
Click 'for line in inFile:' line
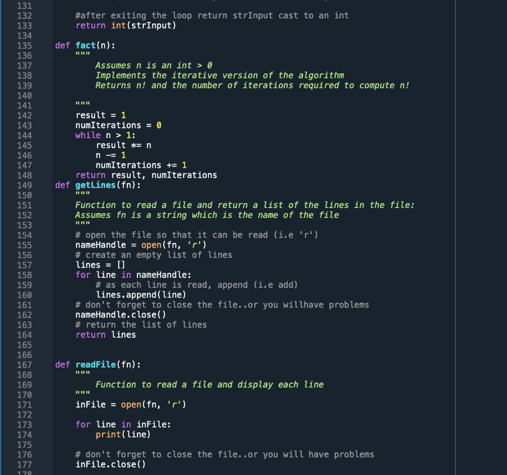click(x=123, y=424)
